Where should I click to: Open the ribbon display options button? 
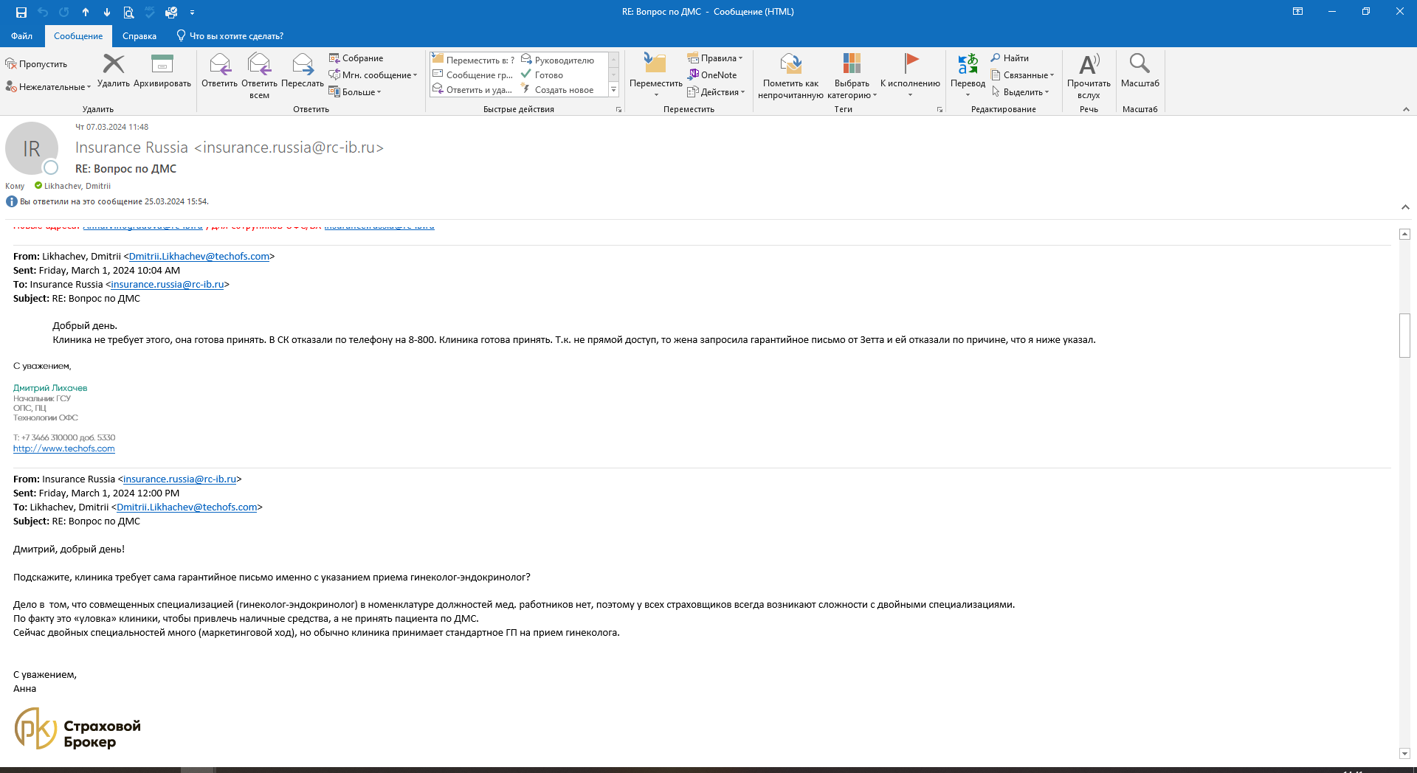(1297, 11)
